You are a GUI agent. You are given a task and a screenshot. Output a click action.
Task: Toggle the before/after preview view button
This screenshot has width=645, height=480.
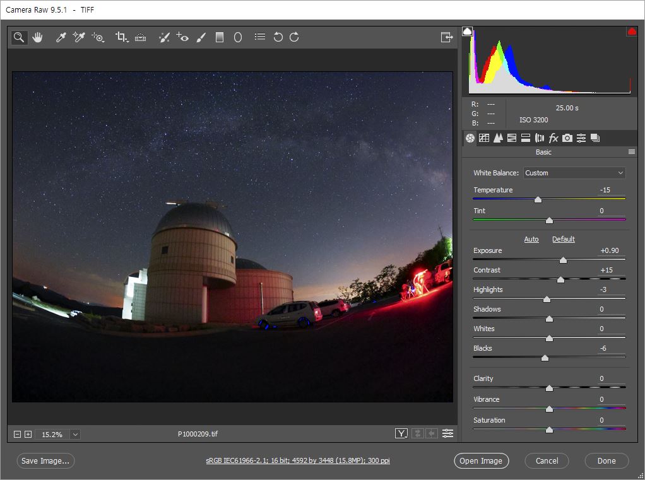[x=401, y=433]
